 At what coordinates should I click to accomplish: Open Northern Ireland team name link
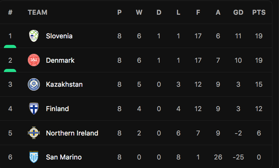pyautogui.click(x=72, y=133)
